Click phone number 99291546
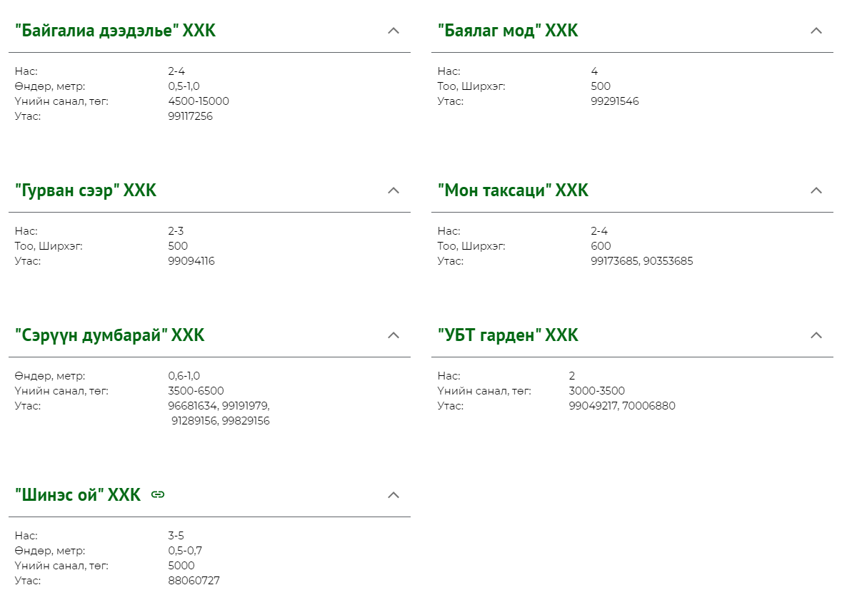842x590 pixels. tap(615, 101)
